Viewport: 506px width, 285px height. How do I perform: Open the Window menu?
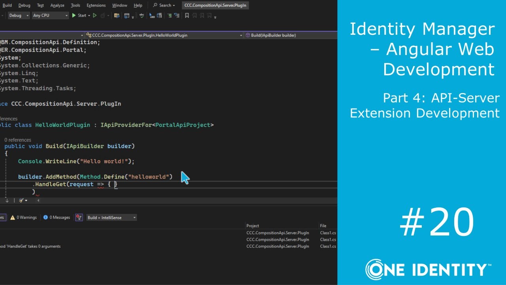pyautogui.click(x=120, y=5)
